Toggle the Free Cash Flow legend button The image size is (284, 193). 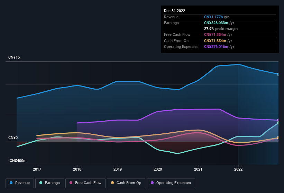tap(85, 183)
